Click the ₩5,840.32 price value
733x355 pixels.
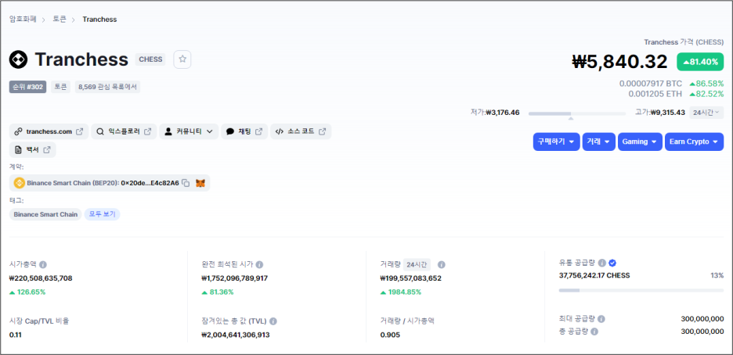point(620,62)
